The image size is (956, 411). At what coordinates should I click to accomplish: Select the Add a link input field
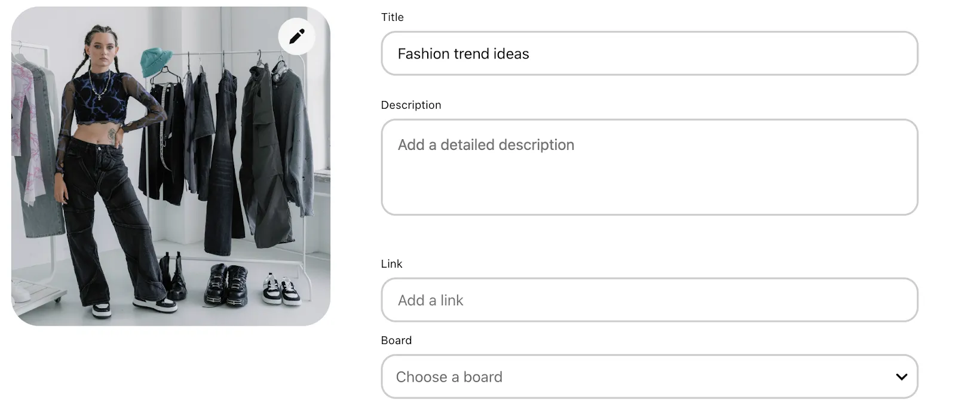[649, 300]
